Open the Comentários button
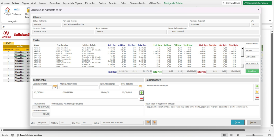This screenshot has width=274, height=137. [x=232, y=3]
